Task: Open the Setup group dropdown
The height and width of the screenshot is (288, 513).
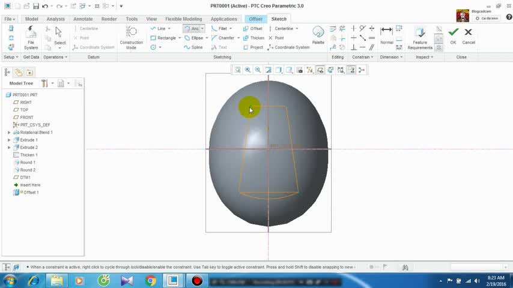Action: [x=11, y=57]
